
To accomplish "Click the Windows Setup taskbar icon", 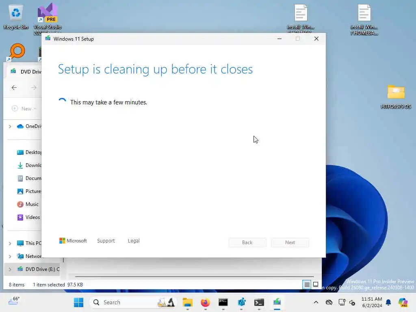I will pyautogui.click(x=277, y=302).
